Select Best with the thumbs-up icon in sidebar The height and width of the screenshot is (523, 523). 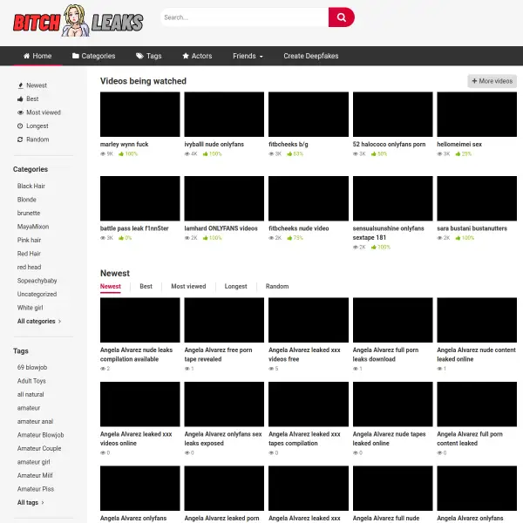32,99
